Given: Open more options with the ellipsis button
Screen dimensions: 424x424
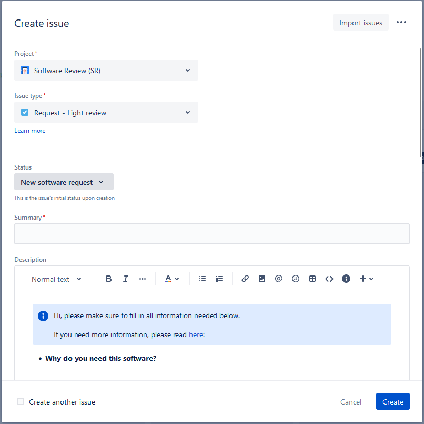Looking at the screenshot, I should pyautogui.click(x=401, y=22).
